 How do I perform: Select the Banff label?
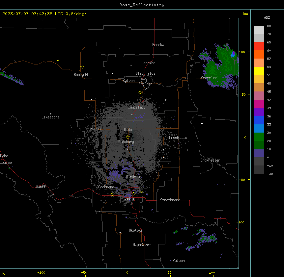[41, 187]
